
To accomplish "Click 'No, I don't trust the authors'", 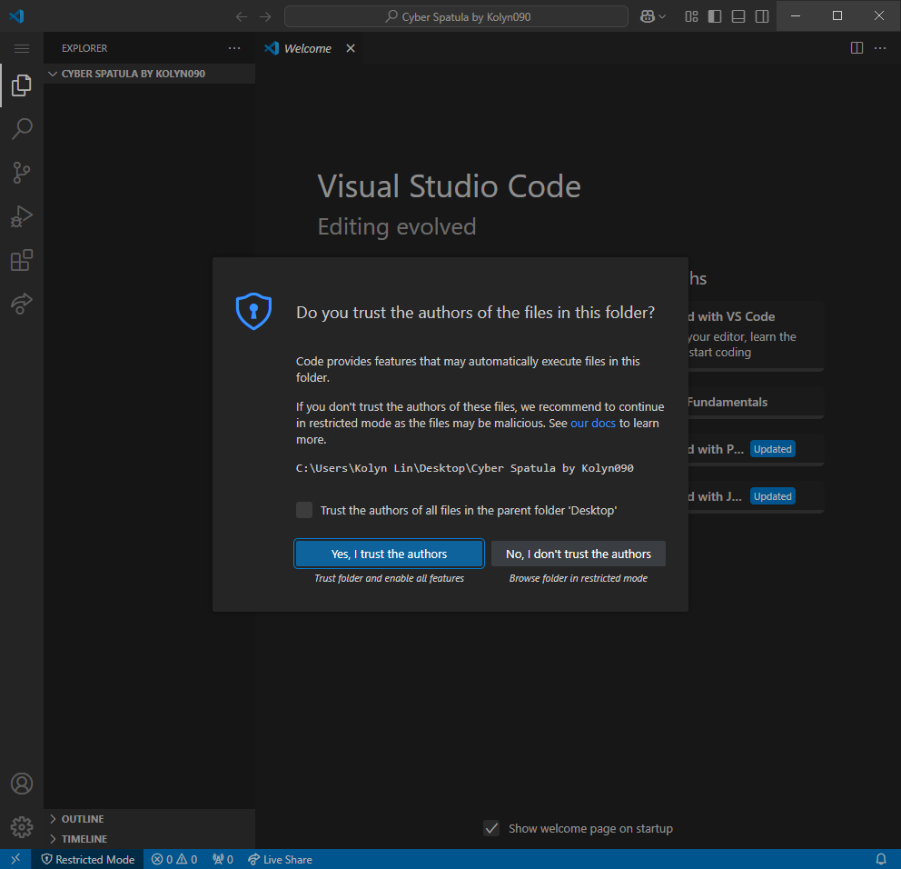I will pos(578,554).
